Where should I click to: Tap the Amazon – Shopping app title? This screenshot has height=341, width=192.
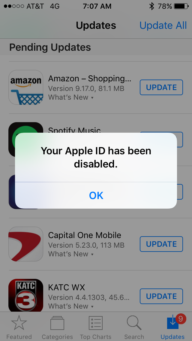coord(90,79)
